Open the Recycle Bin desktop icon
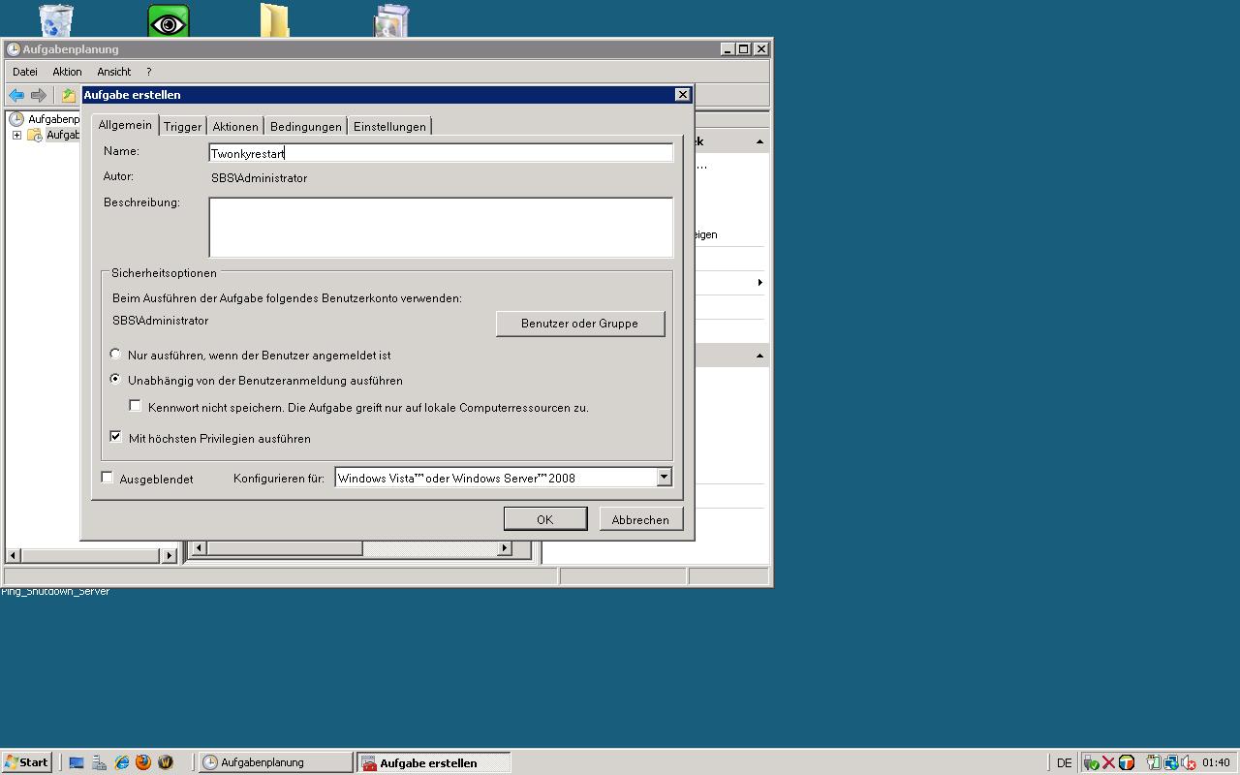The image size is (1240, 775). click(56, 21)
